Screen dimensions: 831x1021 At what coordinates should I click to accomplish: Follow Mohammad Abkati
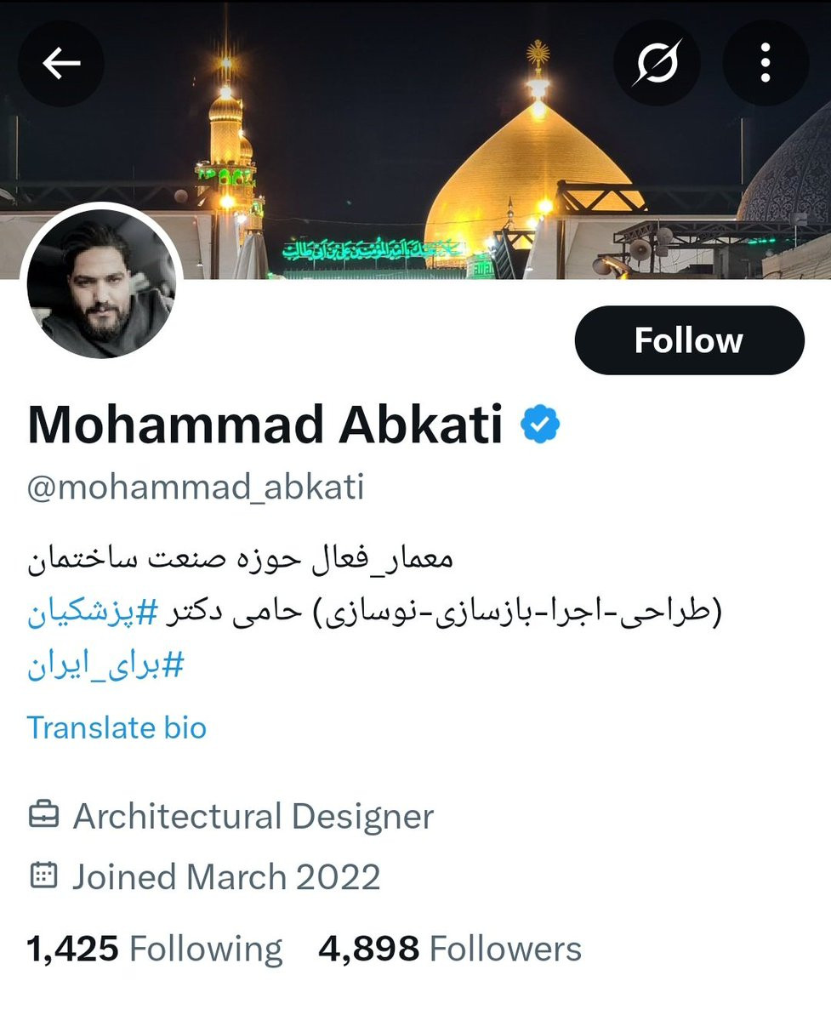[689, 340]
